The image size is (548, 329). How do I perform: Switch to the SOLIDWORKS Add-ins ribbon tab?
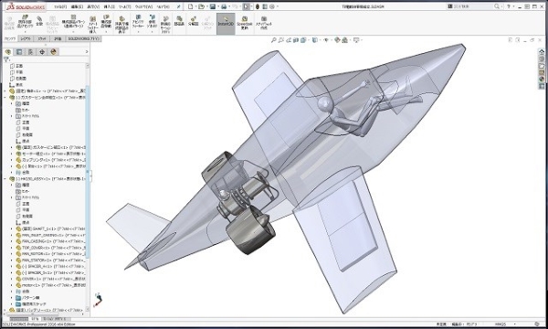(83, 38)
